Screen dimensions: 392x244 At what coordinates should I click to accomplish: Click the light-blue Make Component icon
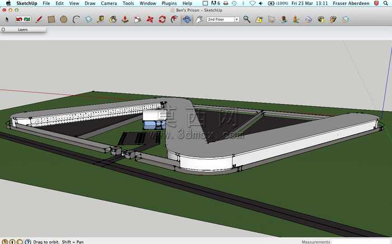[88, 19]
